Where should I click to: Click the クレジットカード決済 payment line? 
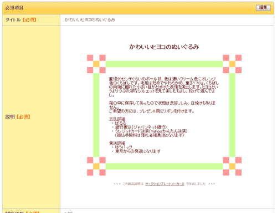click(150, 131)
